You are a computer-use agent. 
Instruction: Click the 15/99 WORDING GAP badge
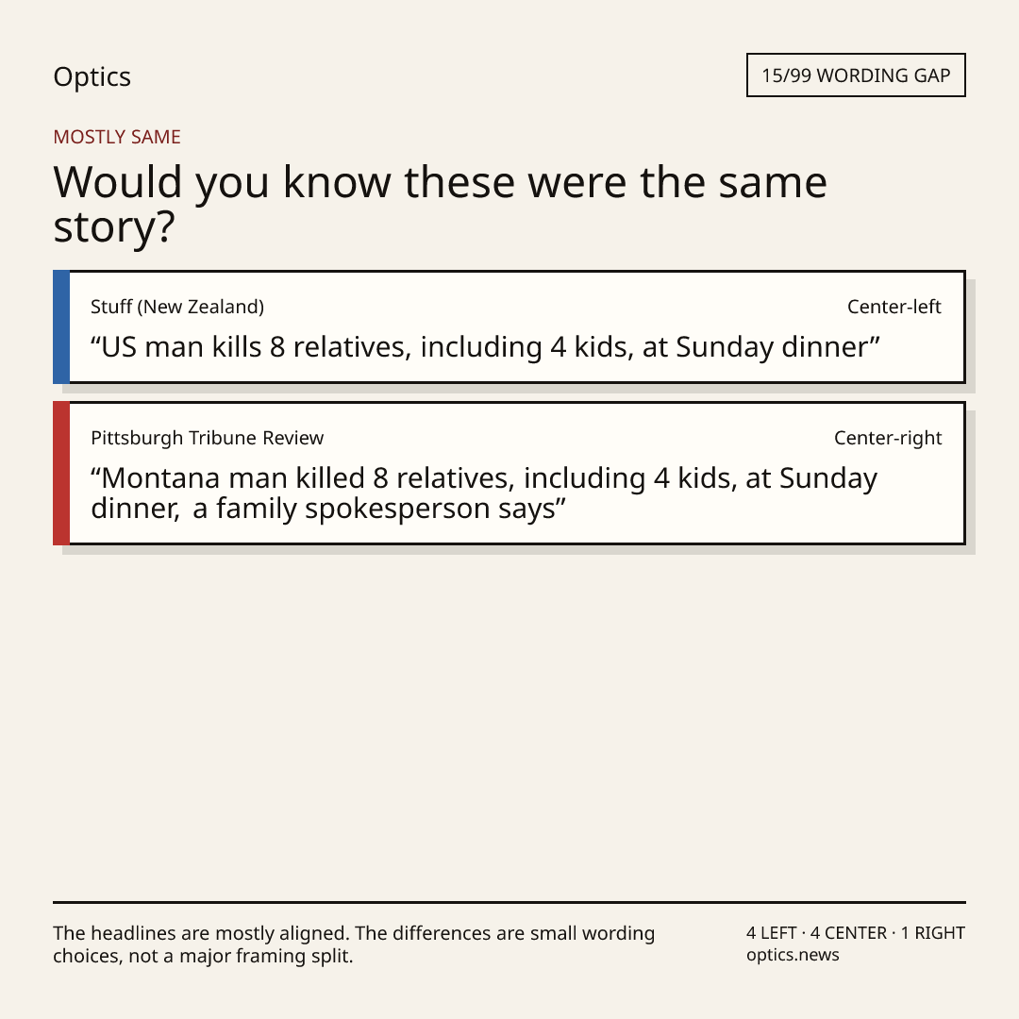pos(856,75)
